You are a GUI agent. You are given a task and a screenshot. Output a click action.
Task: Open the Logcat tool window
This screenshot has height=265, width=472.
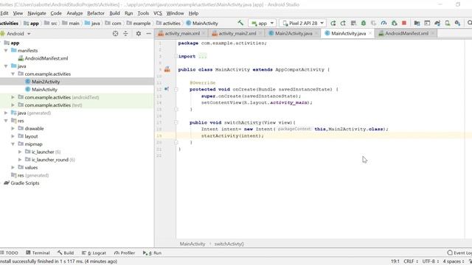point(94,253)
